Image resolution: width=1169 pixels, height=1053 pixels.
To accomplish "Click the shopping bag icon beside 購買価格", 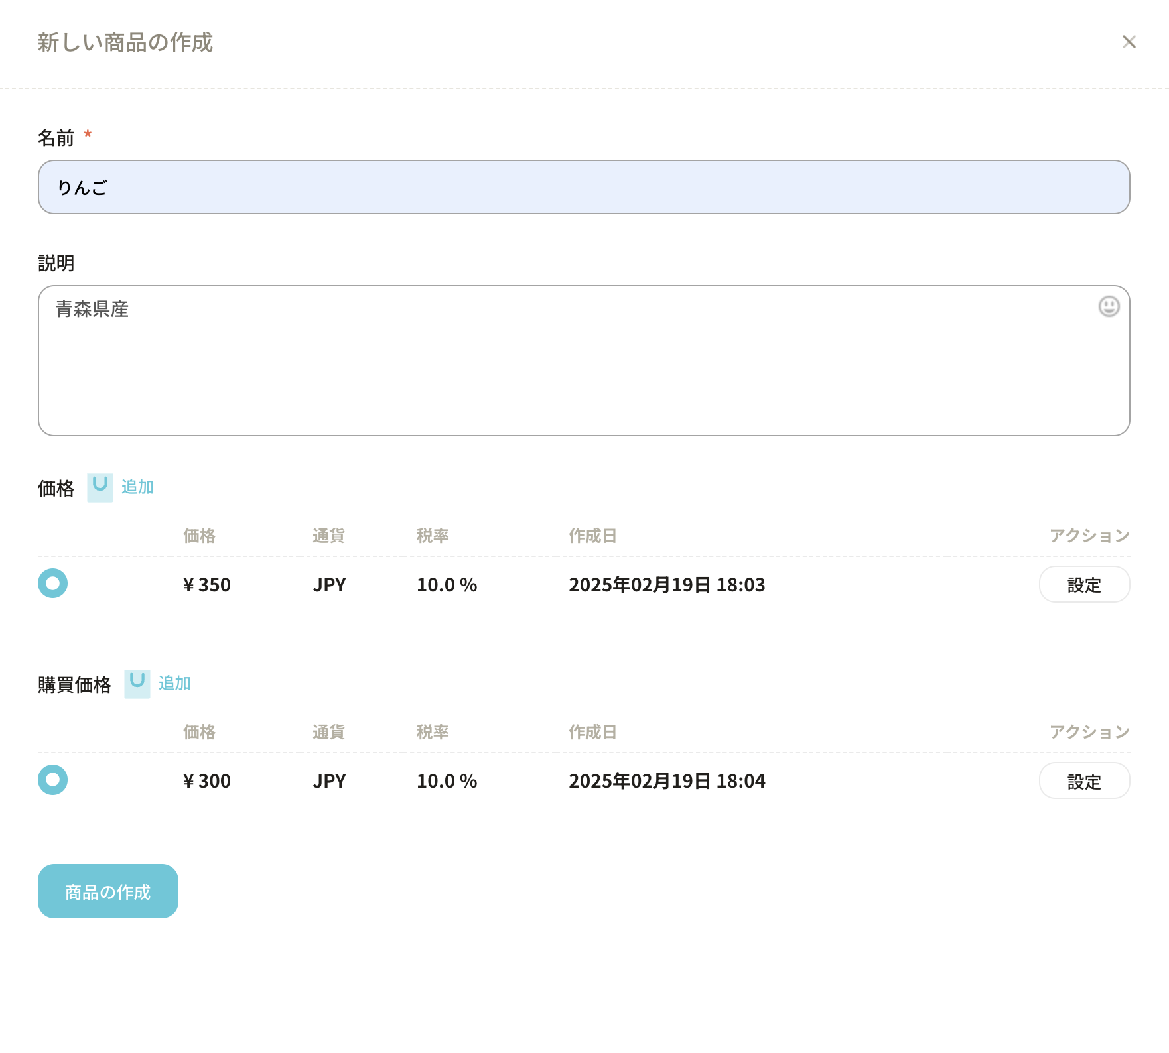I will [137, 684].
